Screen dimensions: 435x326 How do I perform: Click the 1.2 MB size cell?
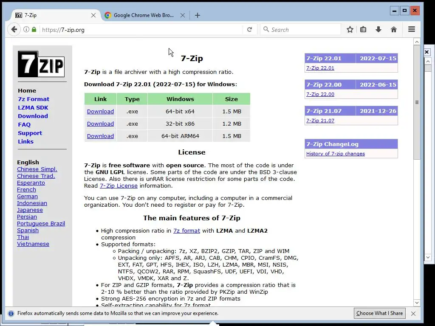tap(232, 124)
